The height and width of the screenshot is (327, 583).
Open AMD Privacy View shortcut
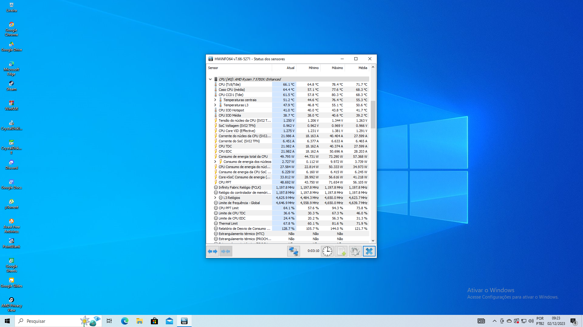pos(12,305)
